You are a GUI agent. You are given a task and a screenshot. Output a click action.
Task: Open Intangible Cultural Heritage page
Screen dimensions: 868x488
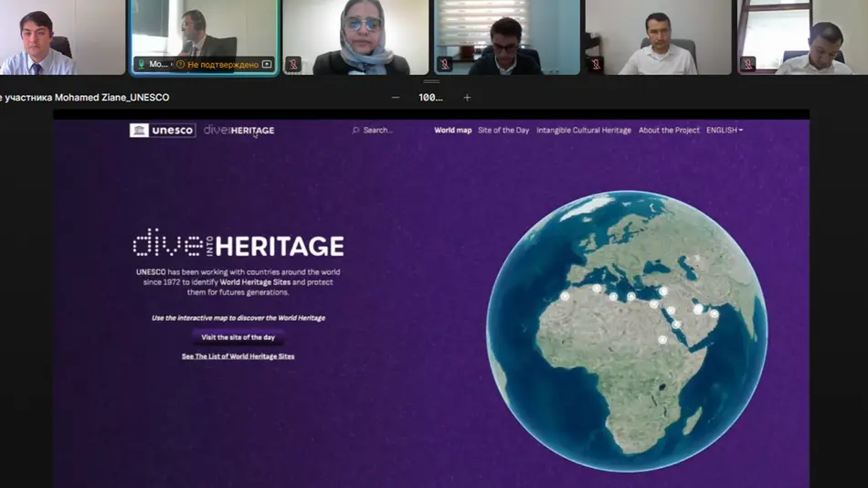tap(584, 131)
